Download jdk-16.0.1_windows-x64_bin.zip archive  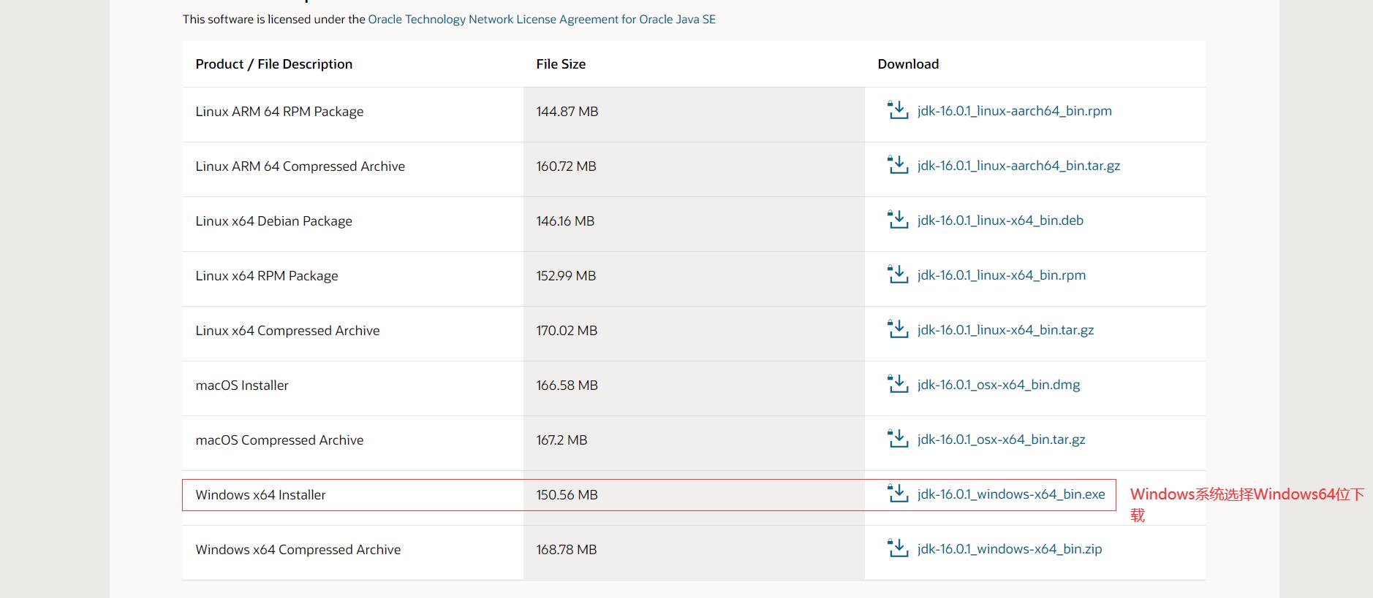pyautogui.click(x=1010, y=549)
